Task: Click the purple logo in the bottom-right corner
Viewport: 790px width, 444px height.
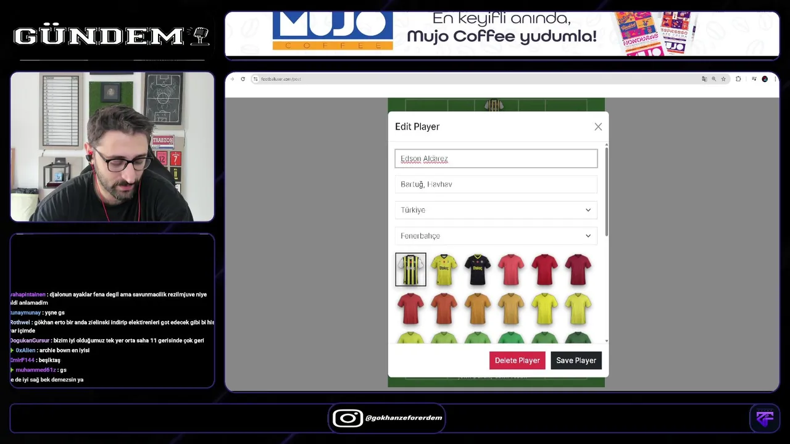Action: pos(765,417)
